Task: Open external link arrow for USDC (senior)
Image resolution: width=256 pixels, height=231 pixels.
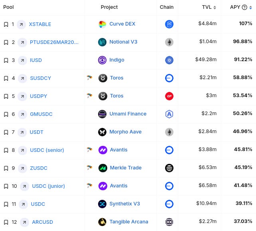Action: [x=22, y=151]
